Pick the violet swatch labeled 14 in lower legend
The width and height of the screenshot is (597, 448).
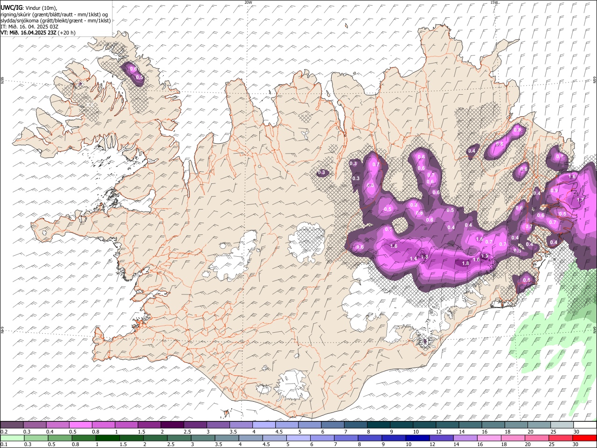[465, 438]
